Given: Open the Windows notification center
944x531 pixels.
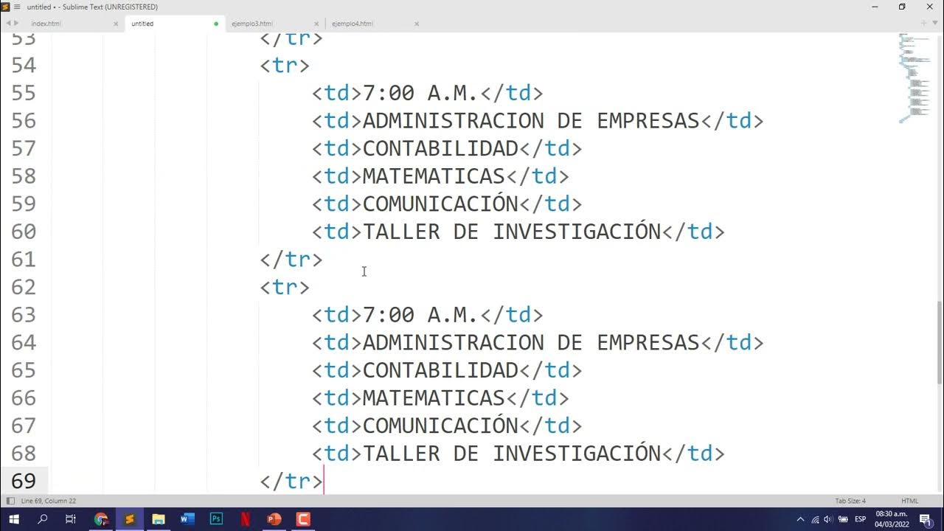Looking at the screenshot, I should pos(926,519).
